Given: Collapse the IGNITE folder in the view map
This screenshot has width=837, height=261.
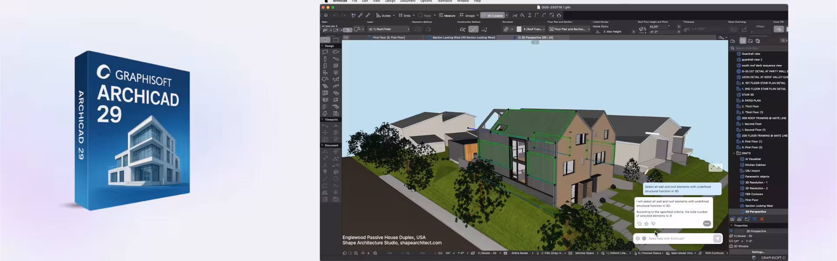Looking at the screenshot, I should [x=734, y=153].
